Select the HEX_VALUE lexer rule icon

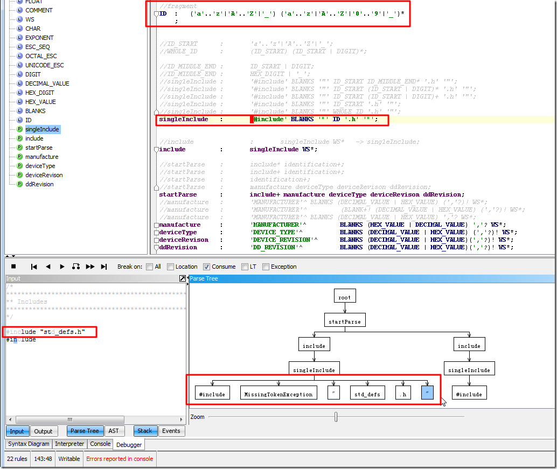click(20, 102)
